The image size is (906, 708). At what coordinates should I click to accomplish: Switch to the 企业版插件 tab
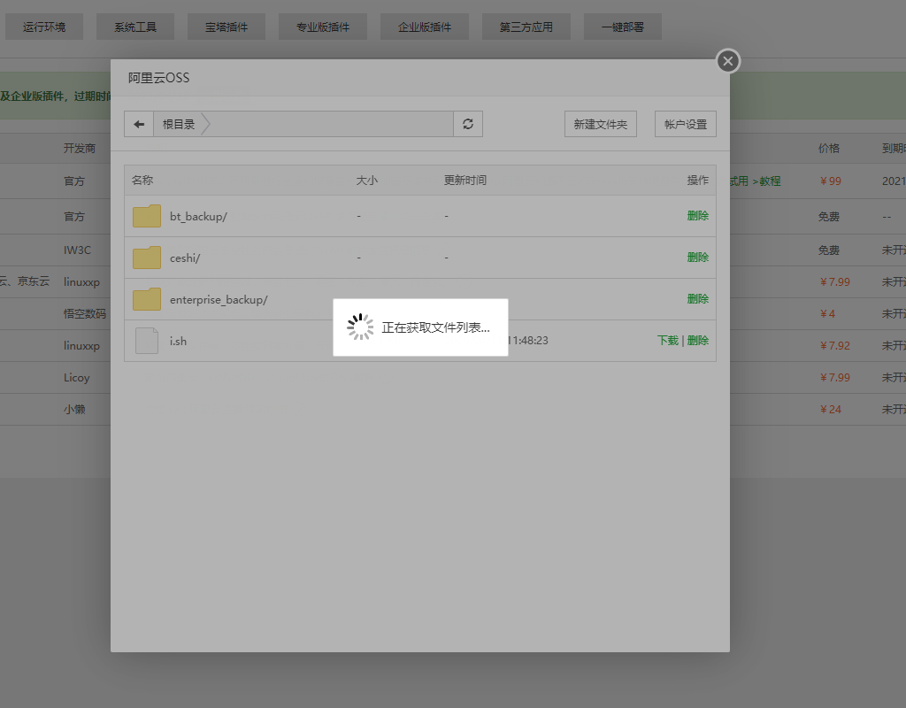coord(425,27)
